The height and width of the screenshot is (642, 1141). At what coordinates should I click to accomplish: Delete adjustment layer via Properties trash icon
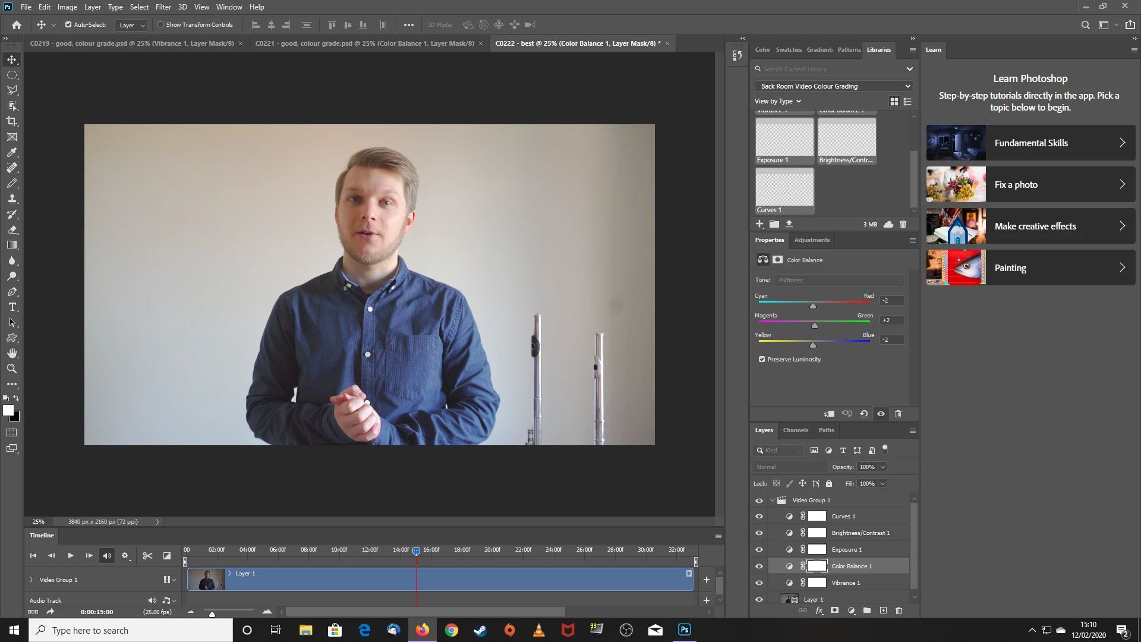point(898,414)
